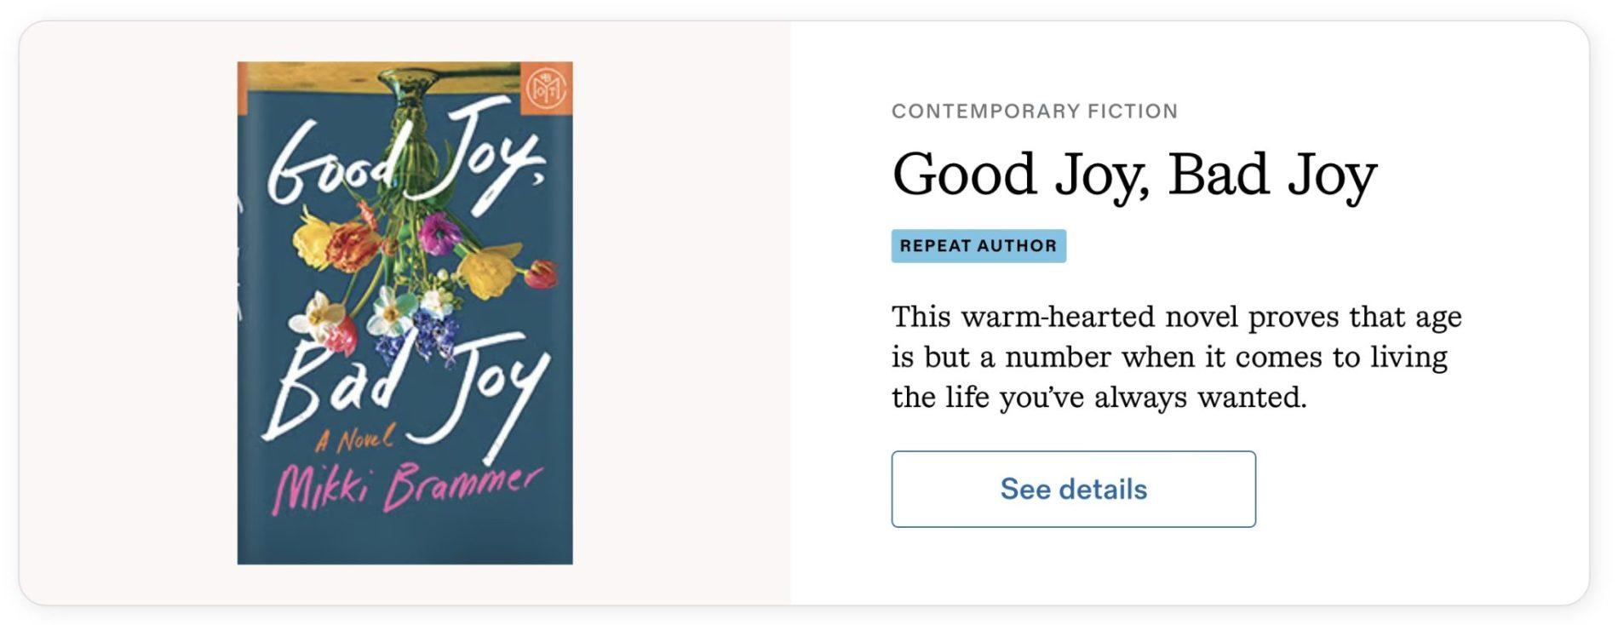The height and width of the screenshot is (625, 1618).
Task: Click the white daffodil at center of cover
Action: coord(393,309)
